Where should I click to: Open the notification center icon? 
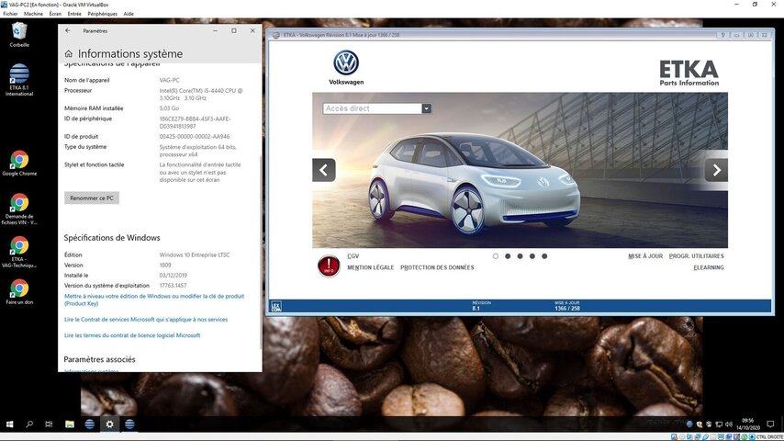click(x=770, y=424)
